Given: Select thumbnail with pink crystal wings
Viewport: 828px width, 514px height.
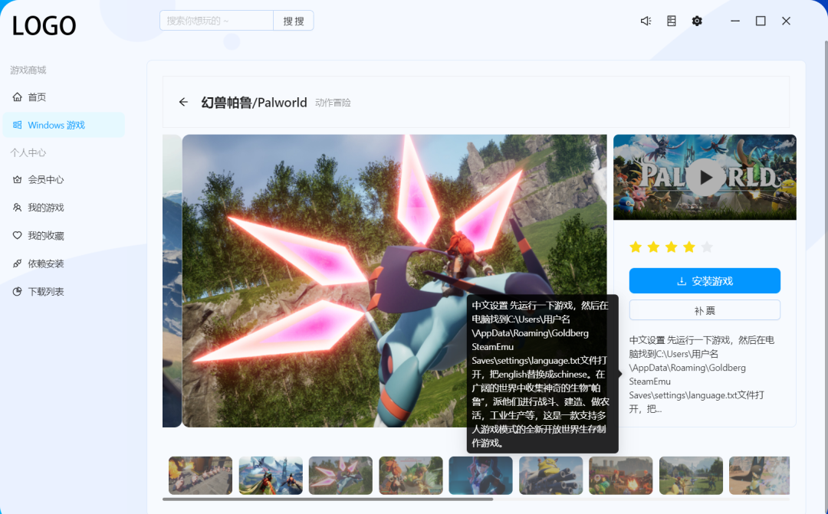Looking at the screenshot, I should 340,476.
